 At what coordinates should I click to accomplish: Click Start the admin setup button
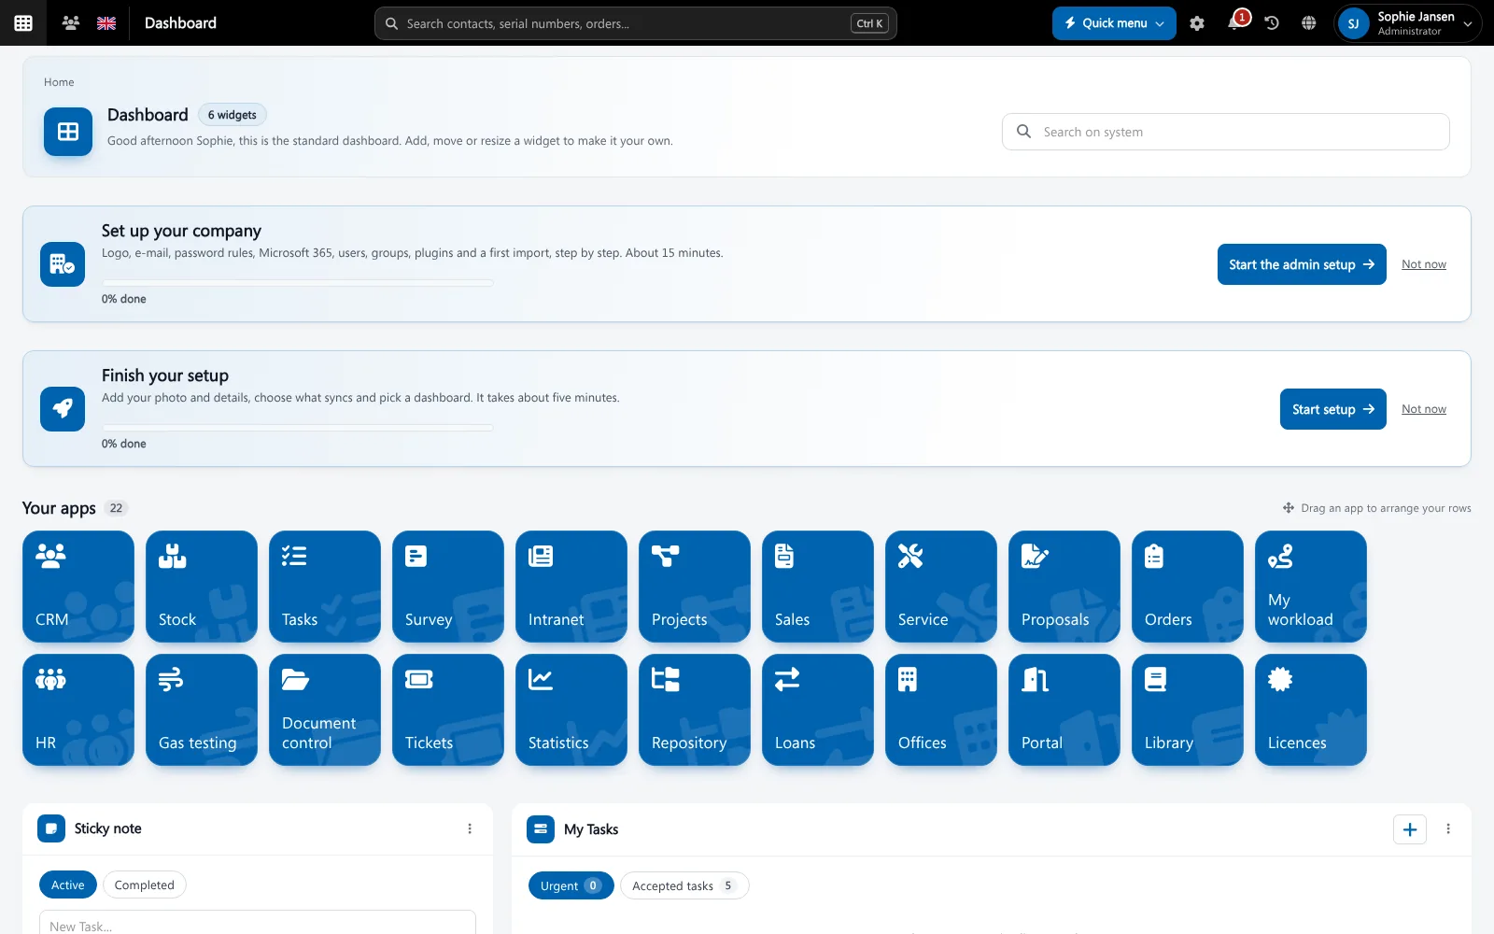[x=1302, y=264]
